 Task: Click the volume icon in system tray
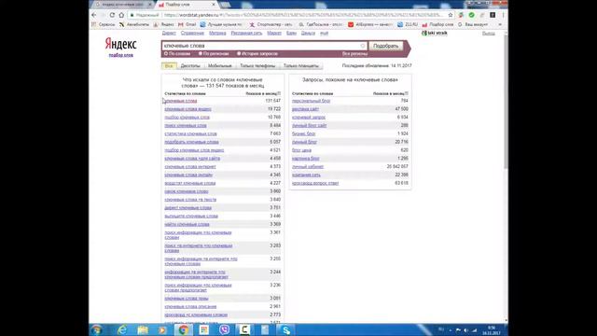(x=466, y=330)
